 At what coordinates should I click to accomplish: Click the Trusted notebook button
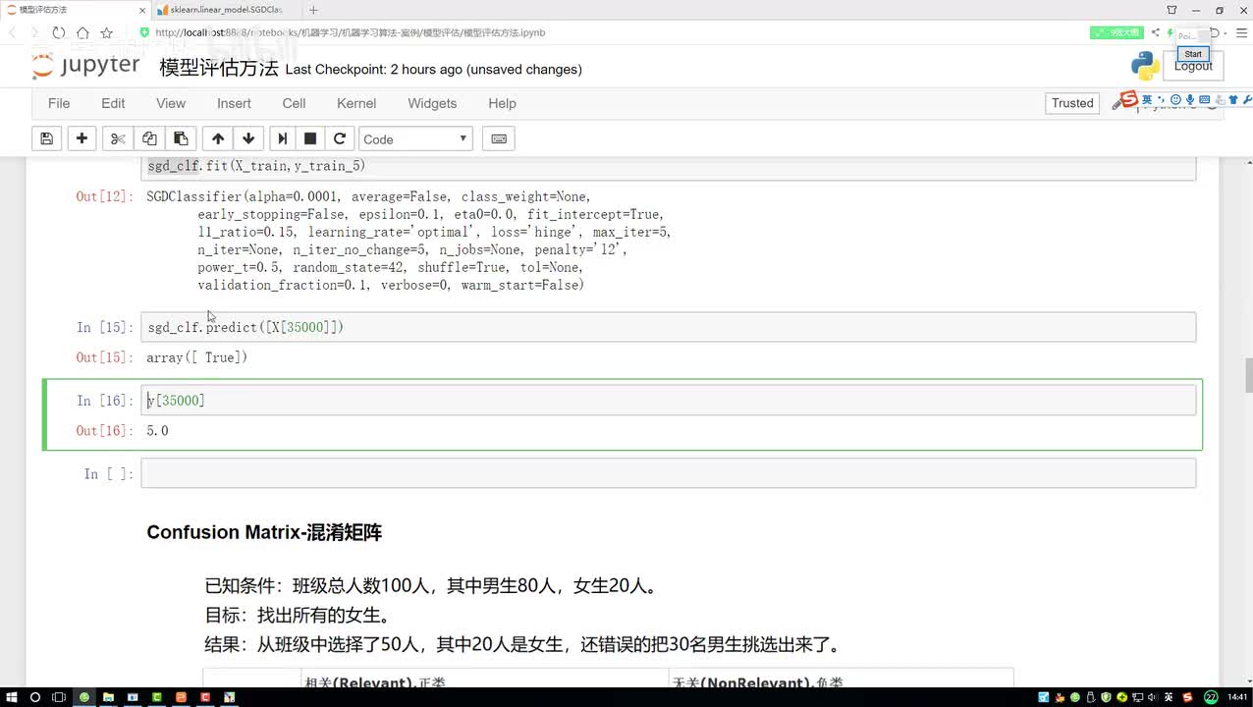[x=1072, y=103]
